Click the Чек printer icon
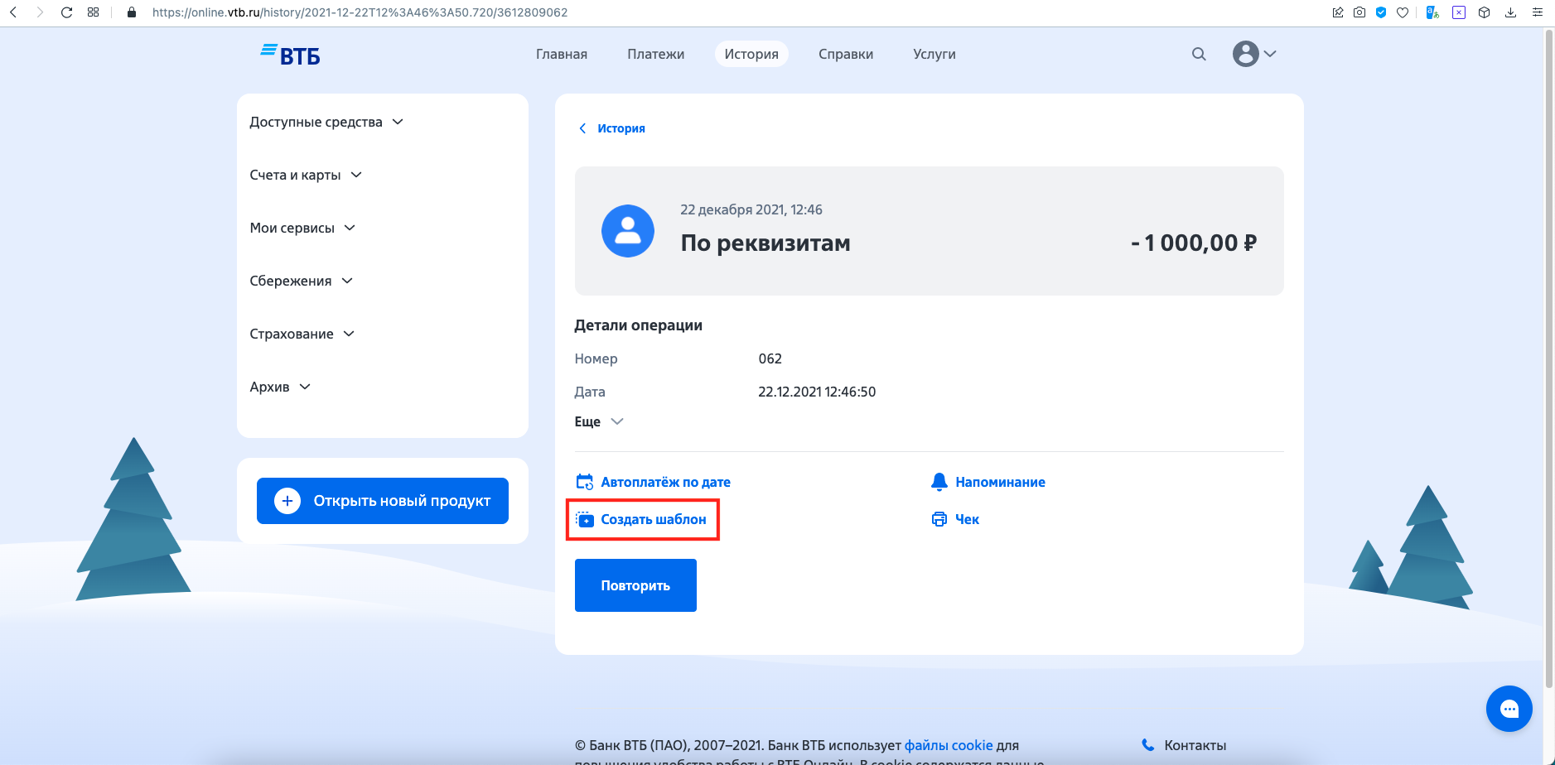The width and height of the screenshot is (1555, 765). tap(939, 519)
